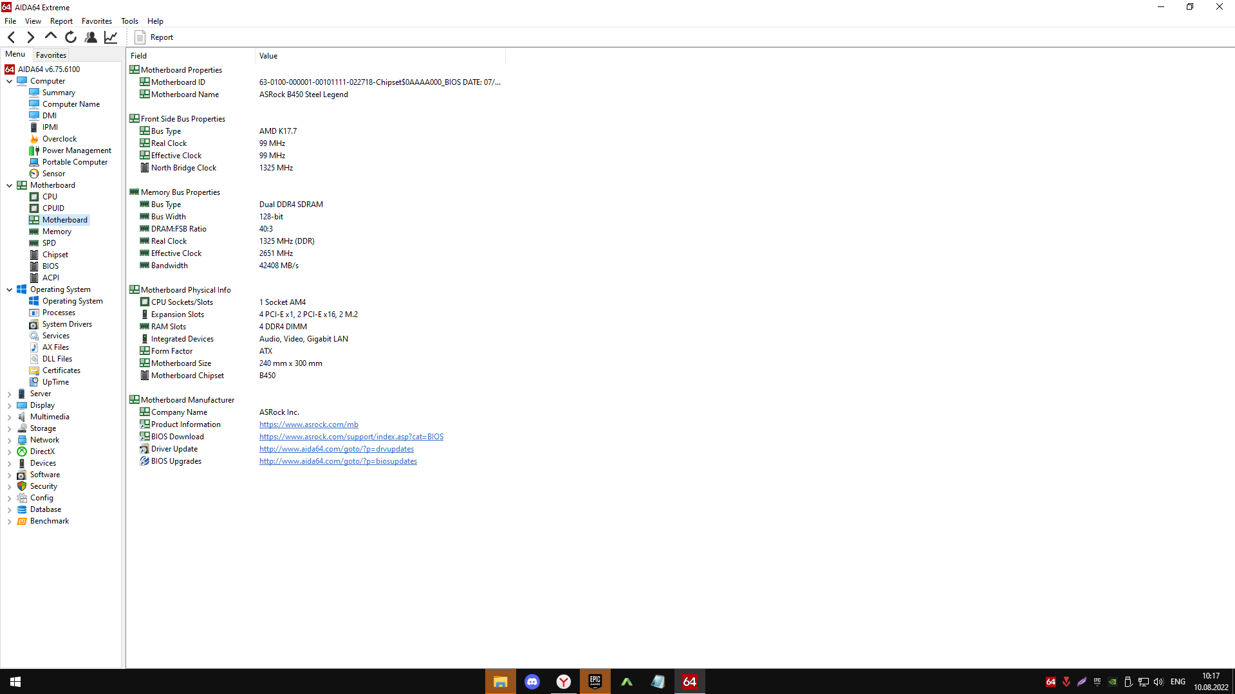Open the ASRock BIOS Download link
This screenshot has width=1235, height=694.
click(x=351, y=437)
